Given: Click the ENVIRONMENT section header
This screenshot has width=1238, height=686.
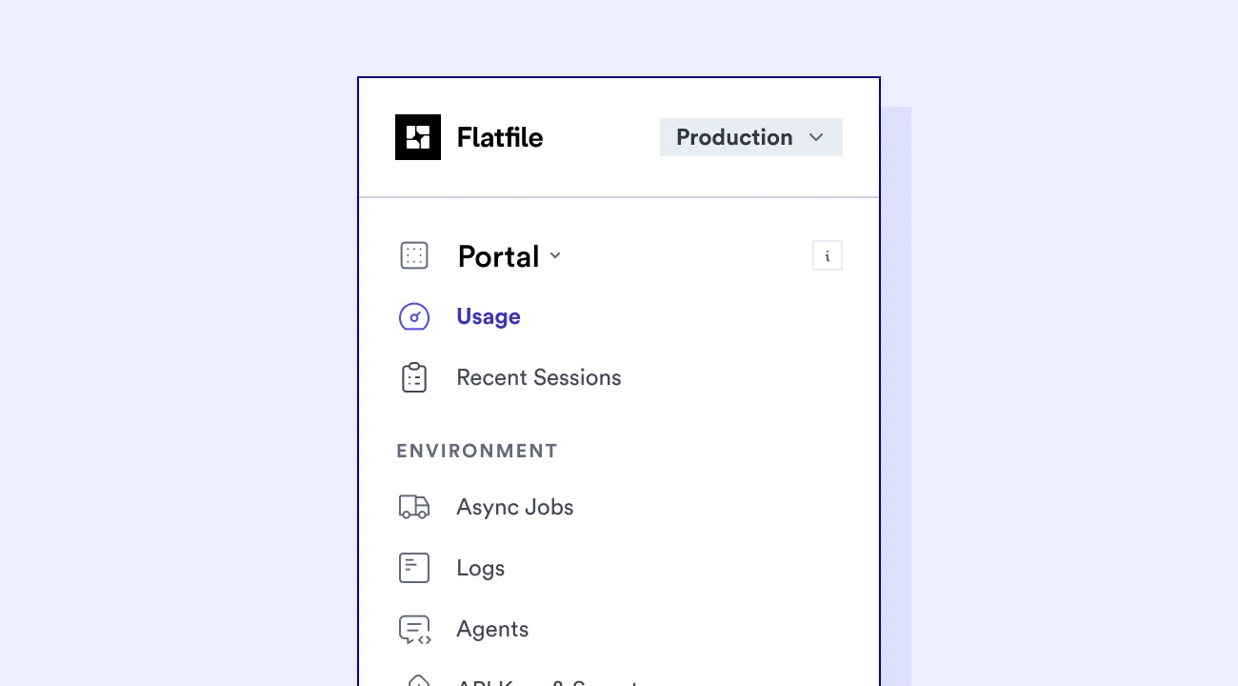Looking at the screenshot, I should 477,451.
